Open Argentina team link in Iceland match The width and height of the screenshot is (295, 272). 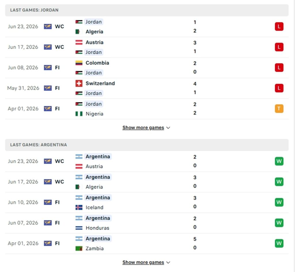coord(98,198)
